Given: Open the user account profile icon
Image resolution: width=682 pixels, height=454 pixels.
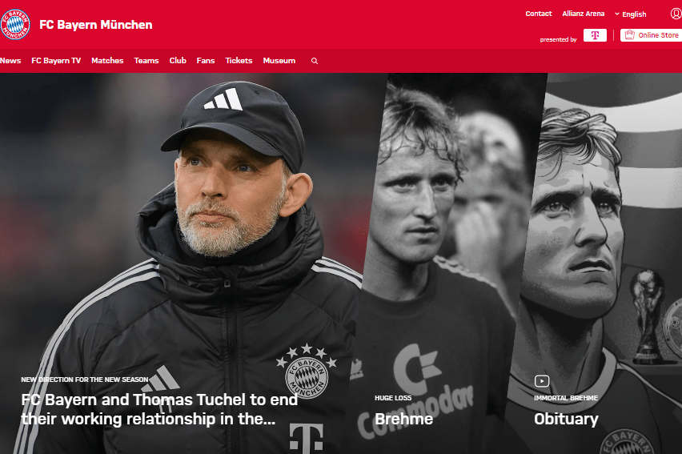Looking at the screenshot, I should (x=676, y=14).
